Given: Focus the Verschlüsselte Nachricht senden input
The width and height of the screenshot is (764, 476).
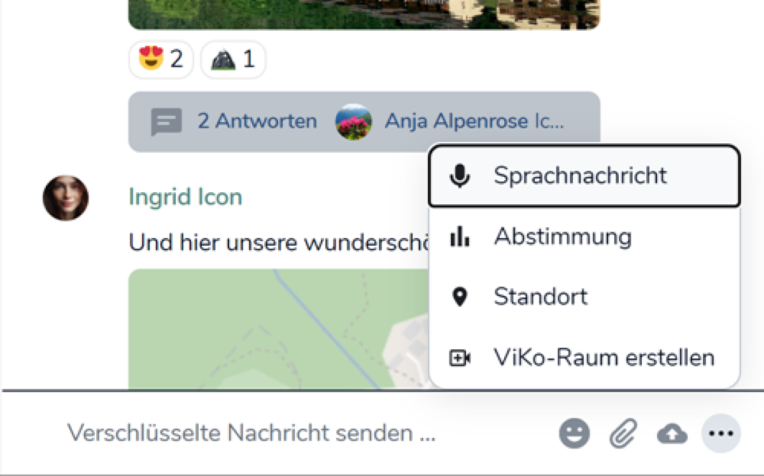Looking at the screenshot, I should pyautogui.click(x=251, y=434).
